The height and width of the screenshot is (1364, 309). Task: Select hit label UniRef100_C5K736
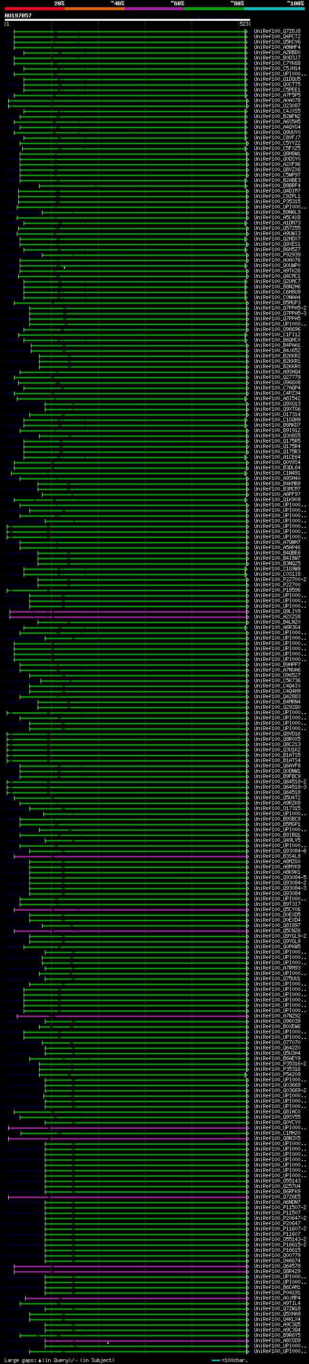point(277,680)
